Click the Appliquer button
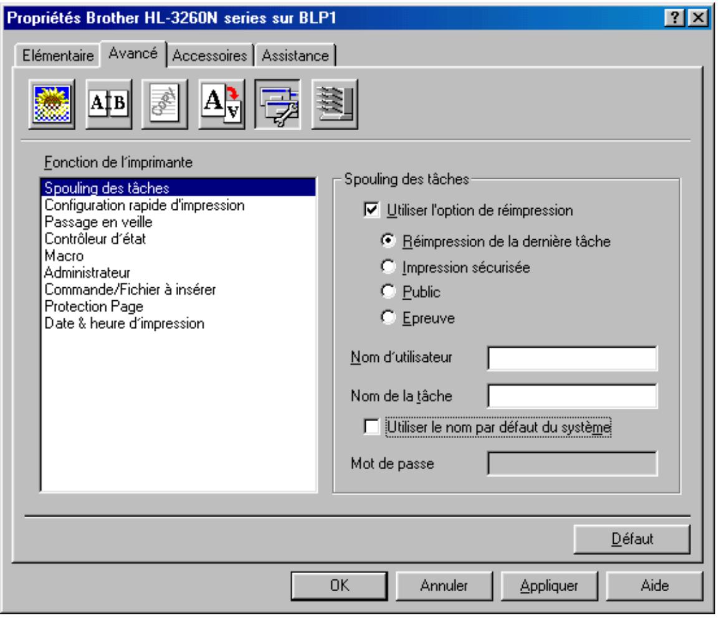Screen dimensions: 719x618 pyautogui.click(x=550, y=586)
